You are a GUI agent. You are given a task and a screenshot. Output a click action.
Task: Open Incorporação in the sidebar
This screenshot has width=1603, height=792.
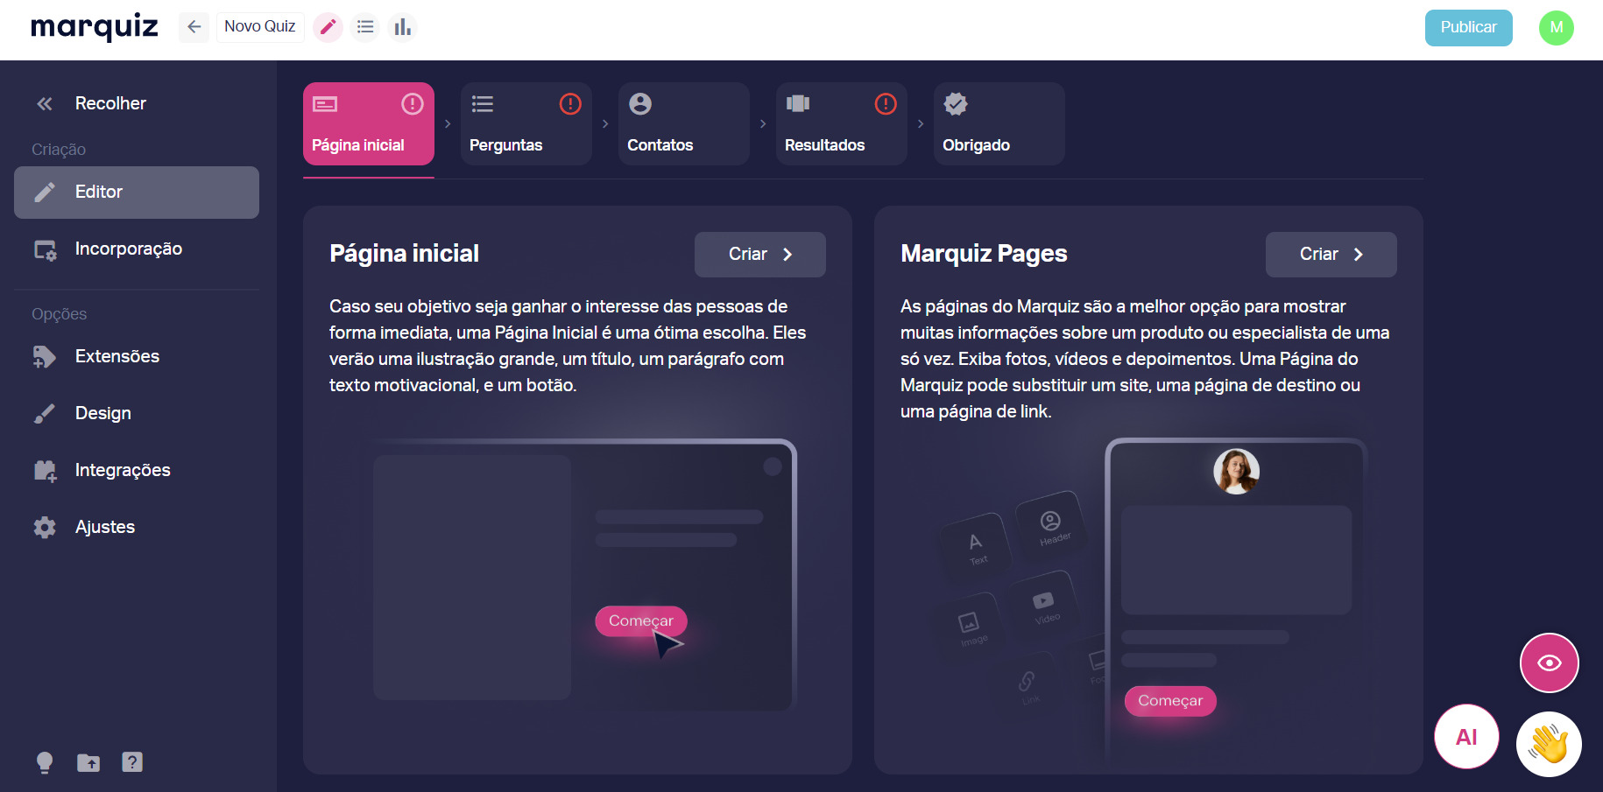point(137,249)
